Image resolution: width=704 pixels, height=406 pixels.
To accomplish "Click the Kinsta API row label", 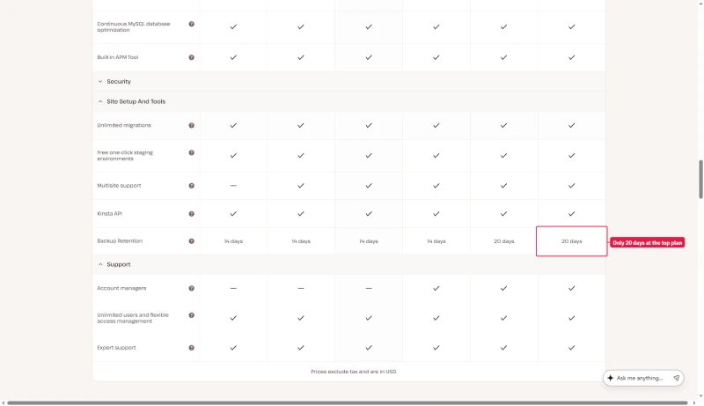I will [109, 214].
